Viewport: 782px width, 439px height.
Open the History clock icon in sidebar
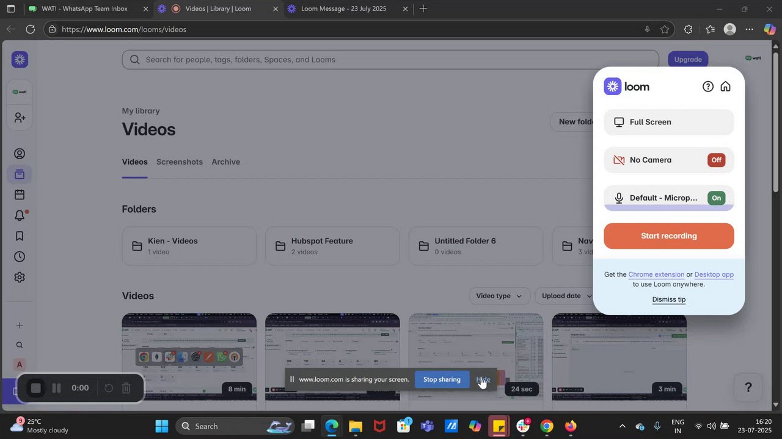[x=20, y=257]
